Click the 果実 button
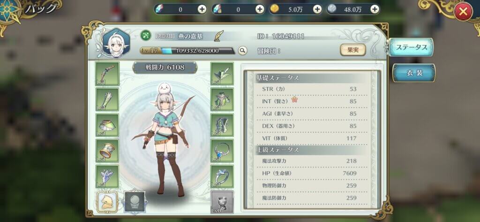The width and height of the screenshot is (480, 222). (353, 50)
